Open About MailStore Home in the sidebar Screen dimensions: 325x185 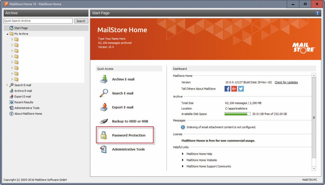point(28,114)
